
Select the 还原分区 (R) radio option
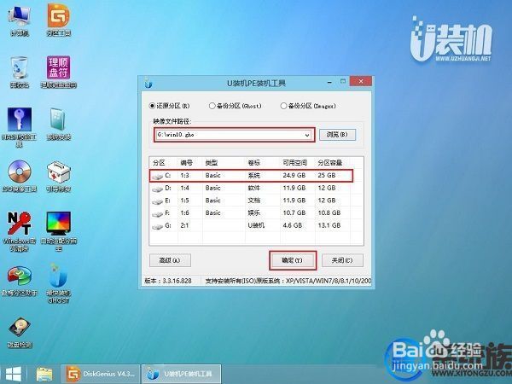click(169, 106)
